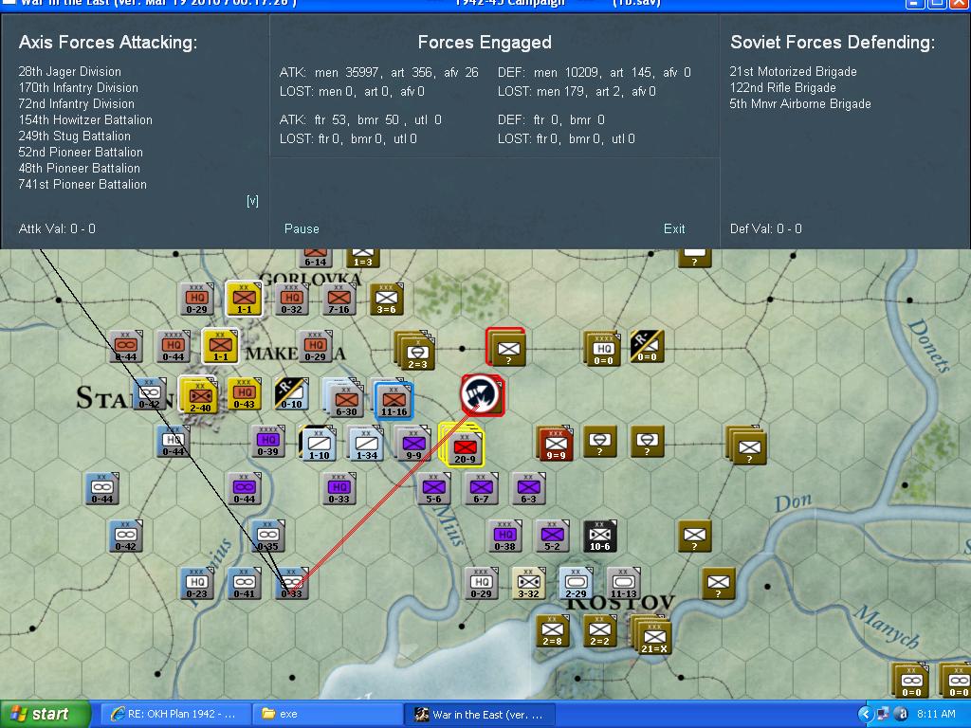The image size is (971, 728).
Task: Open the exe folder taskbar item
Action: (x=326, y=715)
